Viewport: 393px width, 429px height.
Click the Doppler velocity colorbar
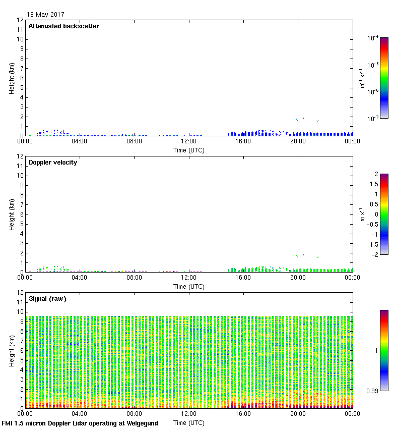[384, 214]
